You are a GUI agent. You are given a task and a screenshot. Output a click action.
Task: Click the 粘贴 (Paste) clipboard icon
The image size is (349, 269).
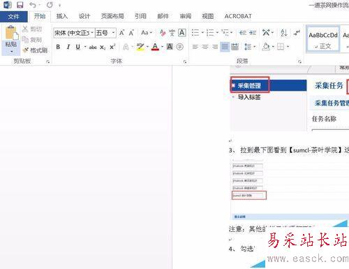coord(11,32)
